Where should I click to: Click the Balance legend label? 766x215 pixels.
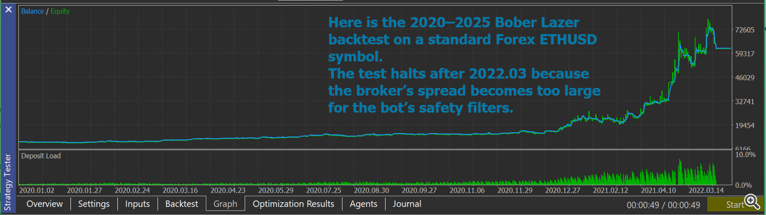pyautogui.click(x=32, y=11)
